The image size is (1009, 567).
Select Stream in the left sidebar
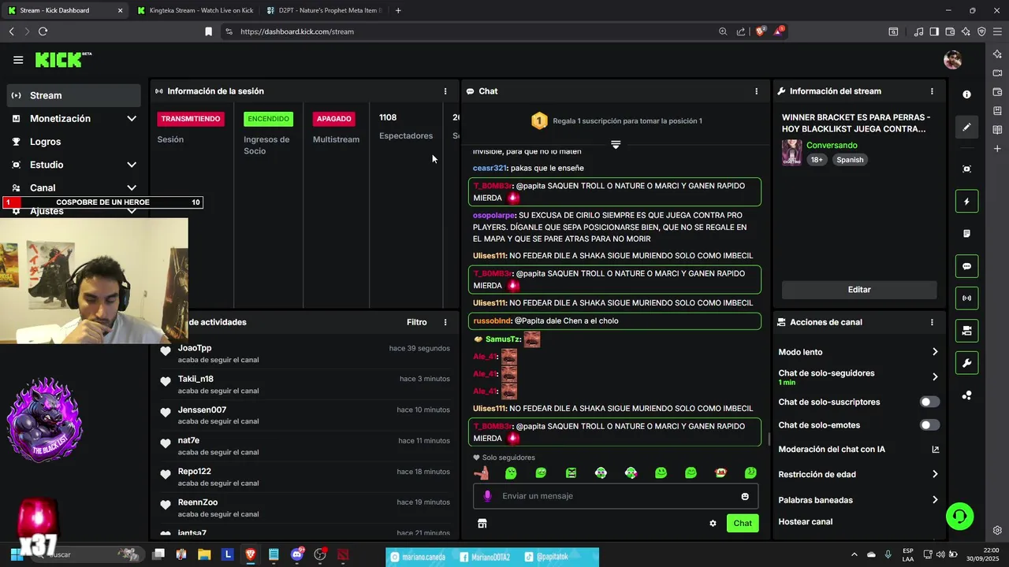pos(74,95)
